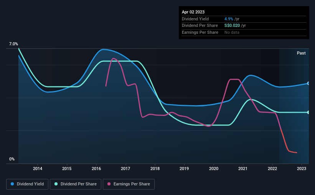The image size is (315, 195).
Task: Click the pink Earnings Per Share legend dot
Action: pos(109,184)
